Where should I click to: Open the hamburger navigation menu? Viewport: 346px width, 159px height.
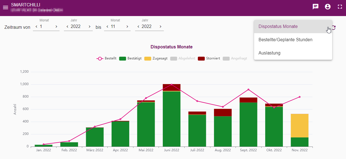(x=6, y=7)
